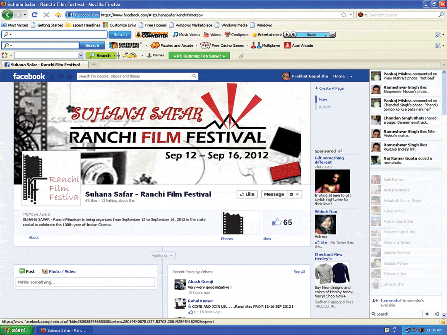
Task: Like the Suhana Safar page
Action: pyautogui.click(x=247, y=194)
